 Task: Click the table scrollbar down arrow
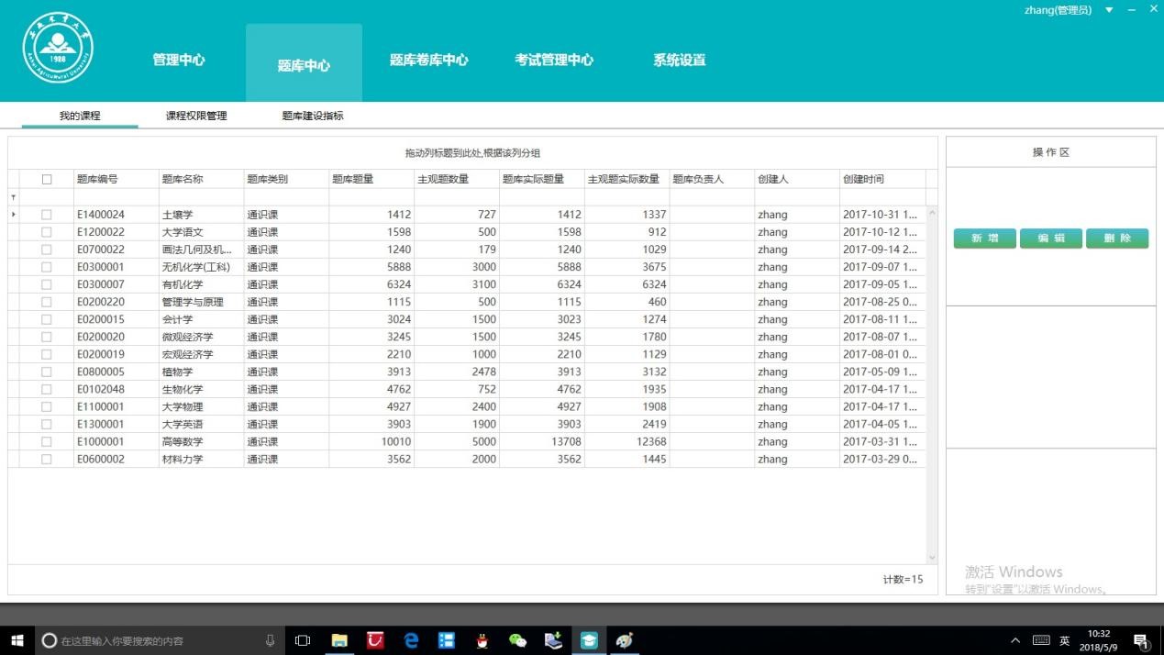pos(932,557)
